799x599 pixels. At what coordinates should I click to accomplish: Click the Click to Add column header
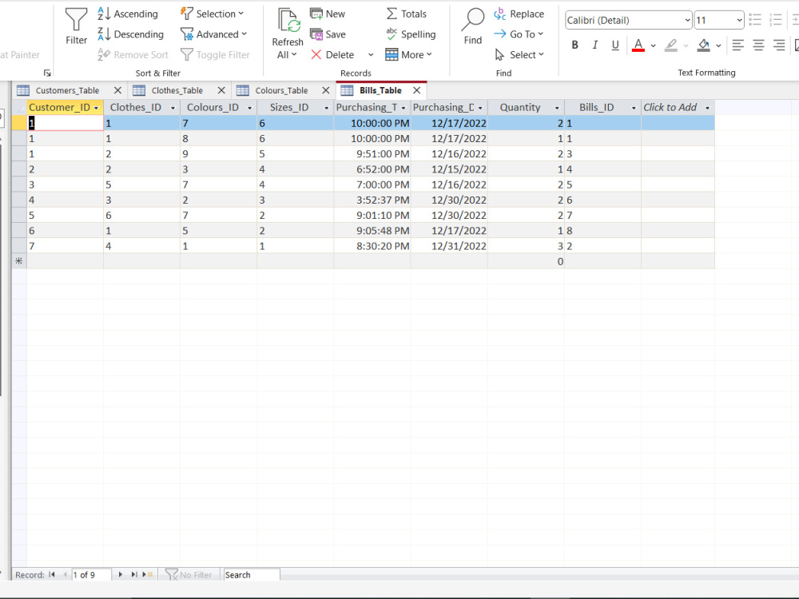point(678,108)
